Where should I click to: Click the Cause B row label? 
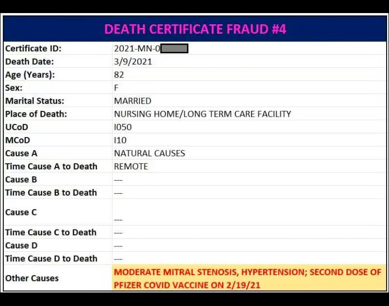tap(21, 180)
